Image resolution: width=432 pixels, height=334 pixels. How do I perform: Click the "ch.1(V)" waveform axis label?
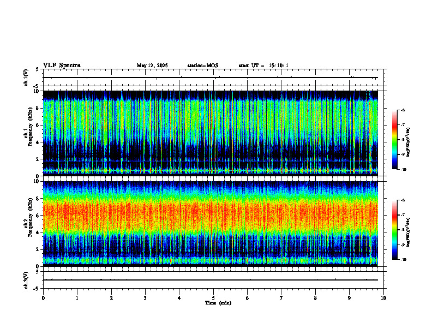pyautogui.click(x=26, y=77)
